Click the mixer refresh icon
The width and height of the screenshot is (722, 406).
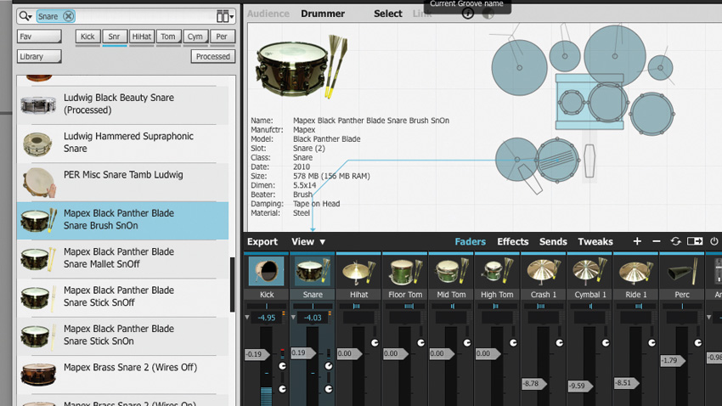pos(675,241)
